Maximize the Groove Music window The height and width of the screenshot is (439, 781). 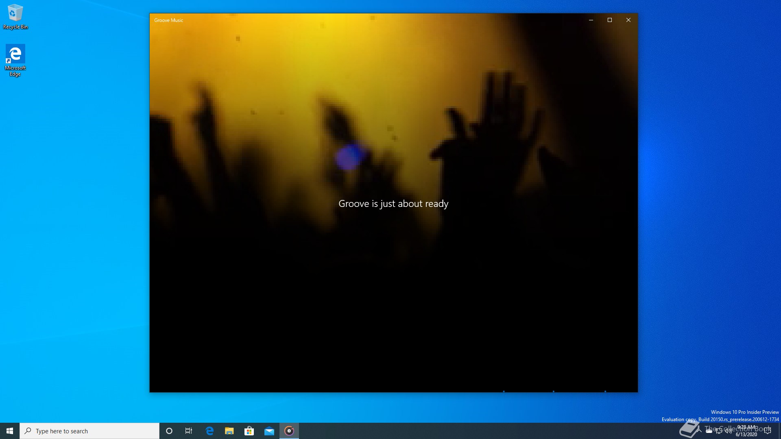coord(610,20)
